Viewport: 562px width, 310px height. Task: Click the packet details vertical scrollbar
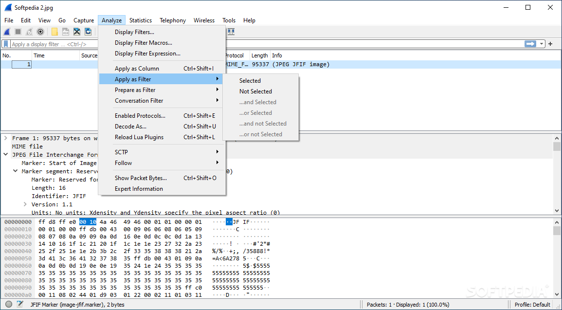(x=557, y=174)
